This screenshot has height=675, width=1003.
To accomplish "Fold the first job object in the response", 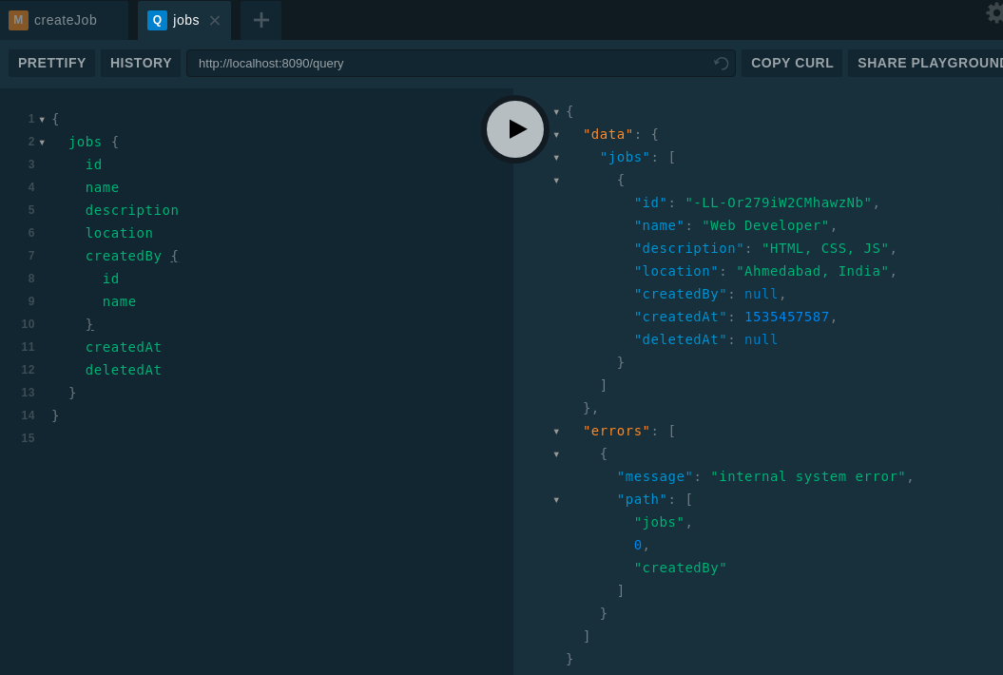I will point(556,181).
